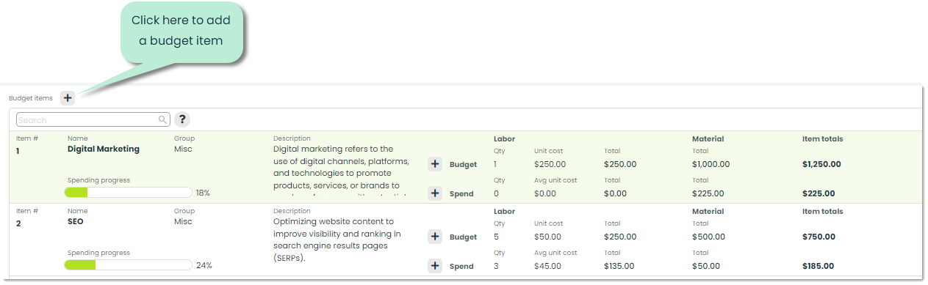
Task: Focus the budget items Search field
Action: point(93,119)
